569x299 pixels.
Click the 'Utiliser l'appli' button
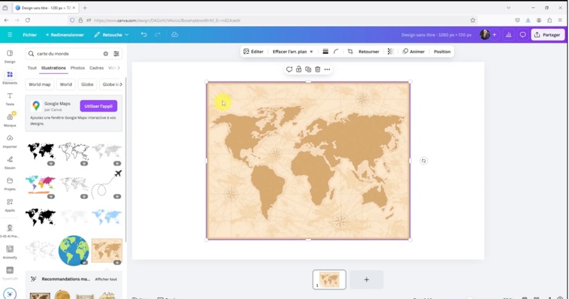pyautogui.click(x=98, y=107)
